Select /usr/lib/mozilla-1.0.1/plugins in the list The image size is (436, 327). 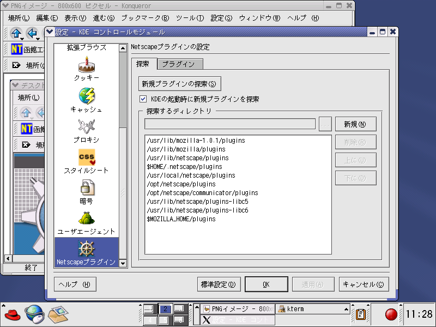click(x=238, y=141)
